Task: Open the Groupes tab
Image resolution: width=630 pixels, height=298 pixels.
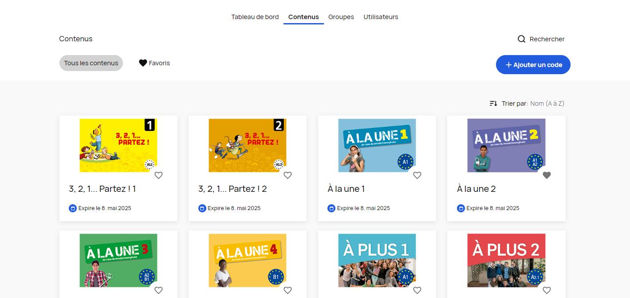Action: click(x=341, y=17)
